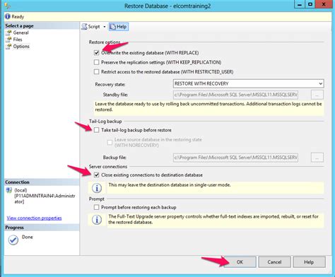Click the Cancel button

(x=274, y=262)
